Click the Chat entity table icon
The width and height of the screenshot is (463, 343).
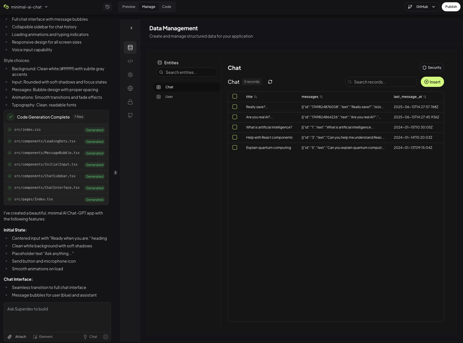tap(159, 87)
